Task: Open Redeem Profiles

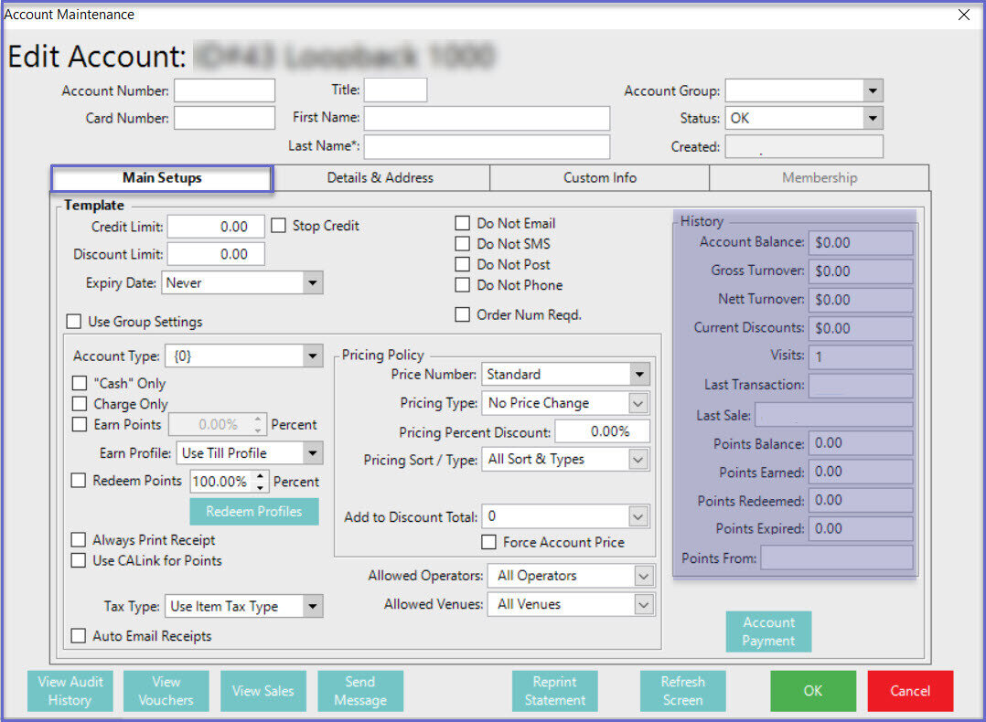Action: click(x=253, y=512)
